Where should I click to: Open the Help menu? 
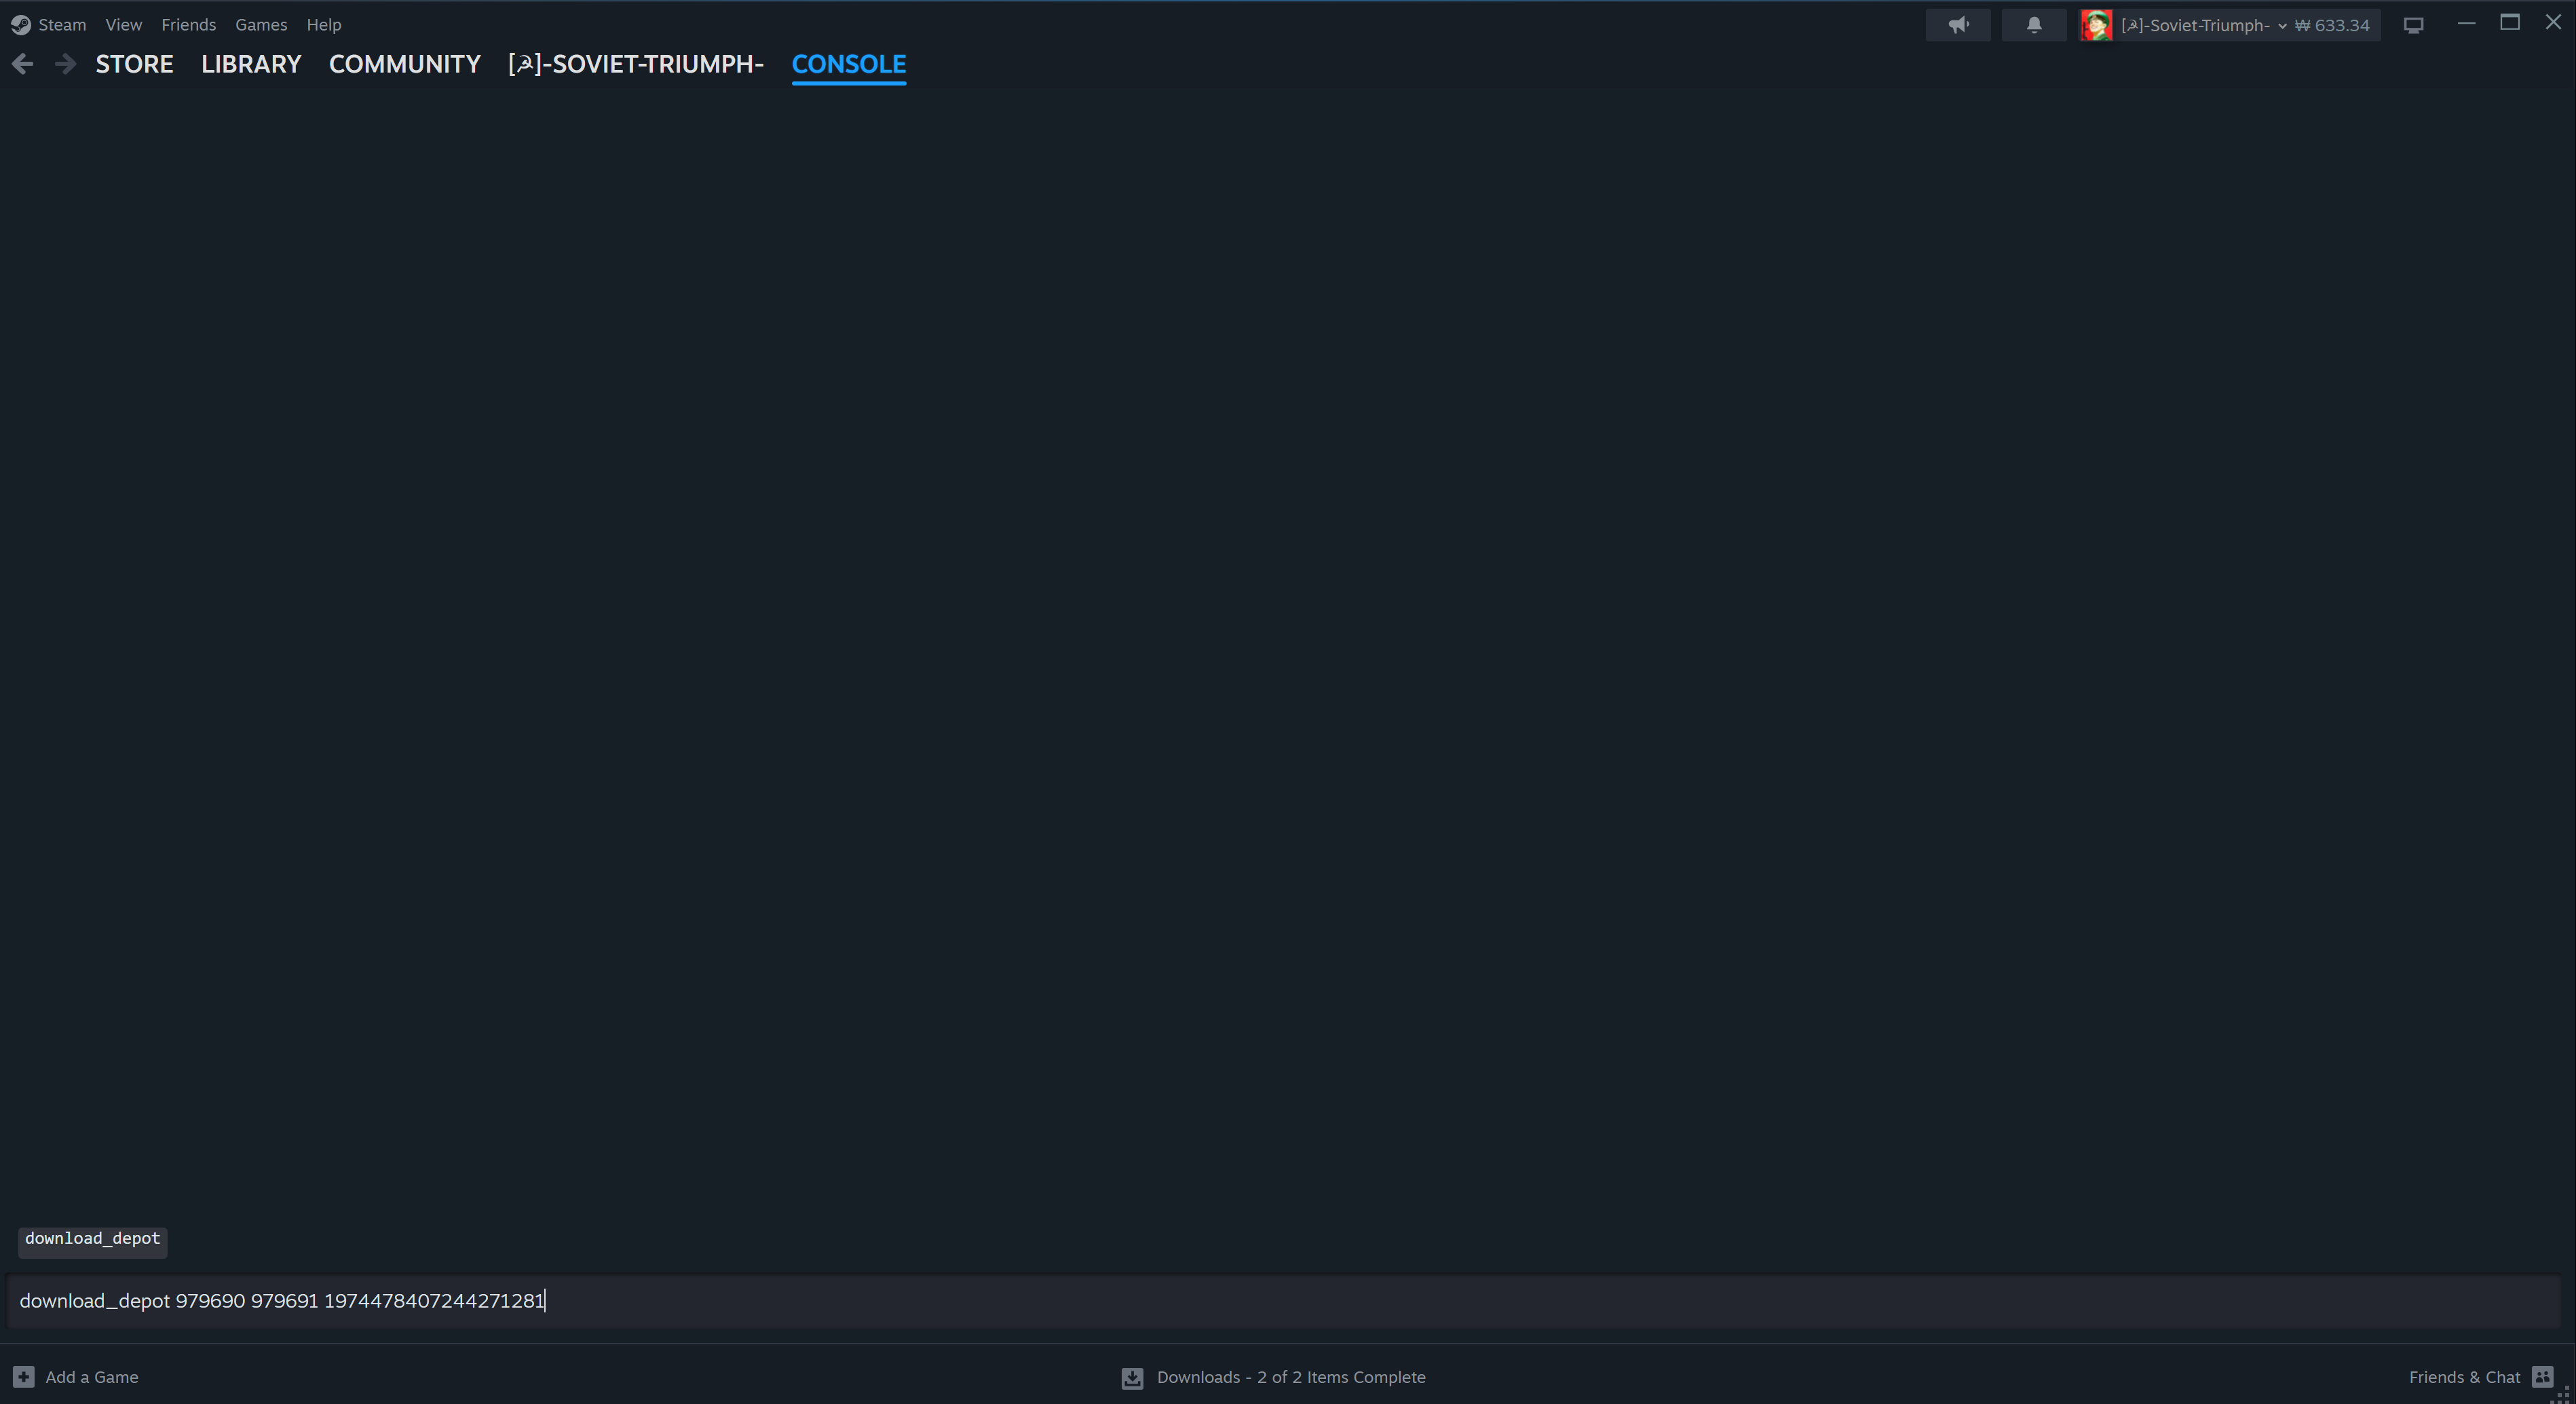pyautogui.click(x=324, y=25)
